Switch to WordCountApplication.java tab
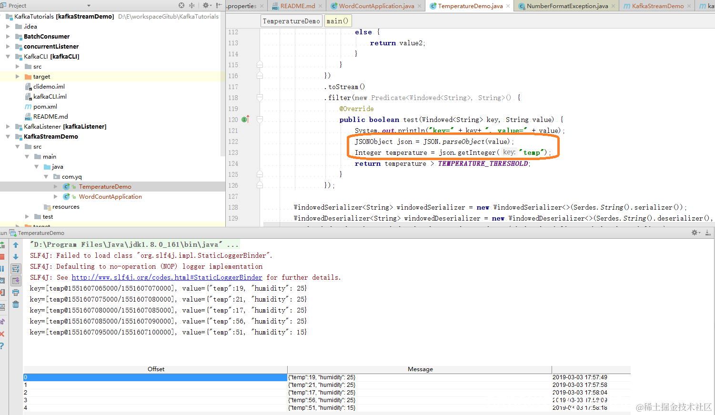This screenshot has height=415, width=715. coord(376,6)
